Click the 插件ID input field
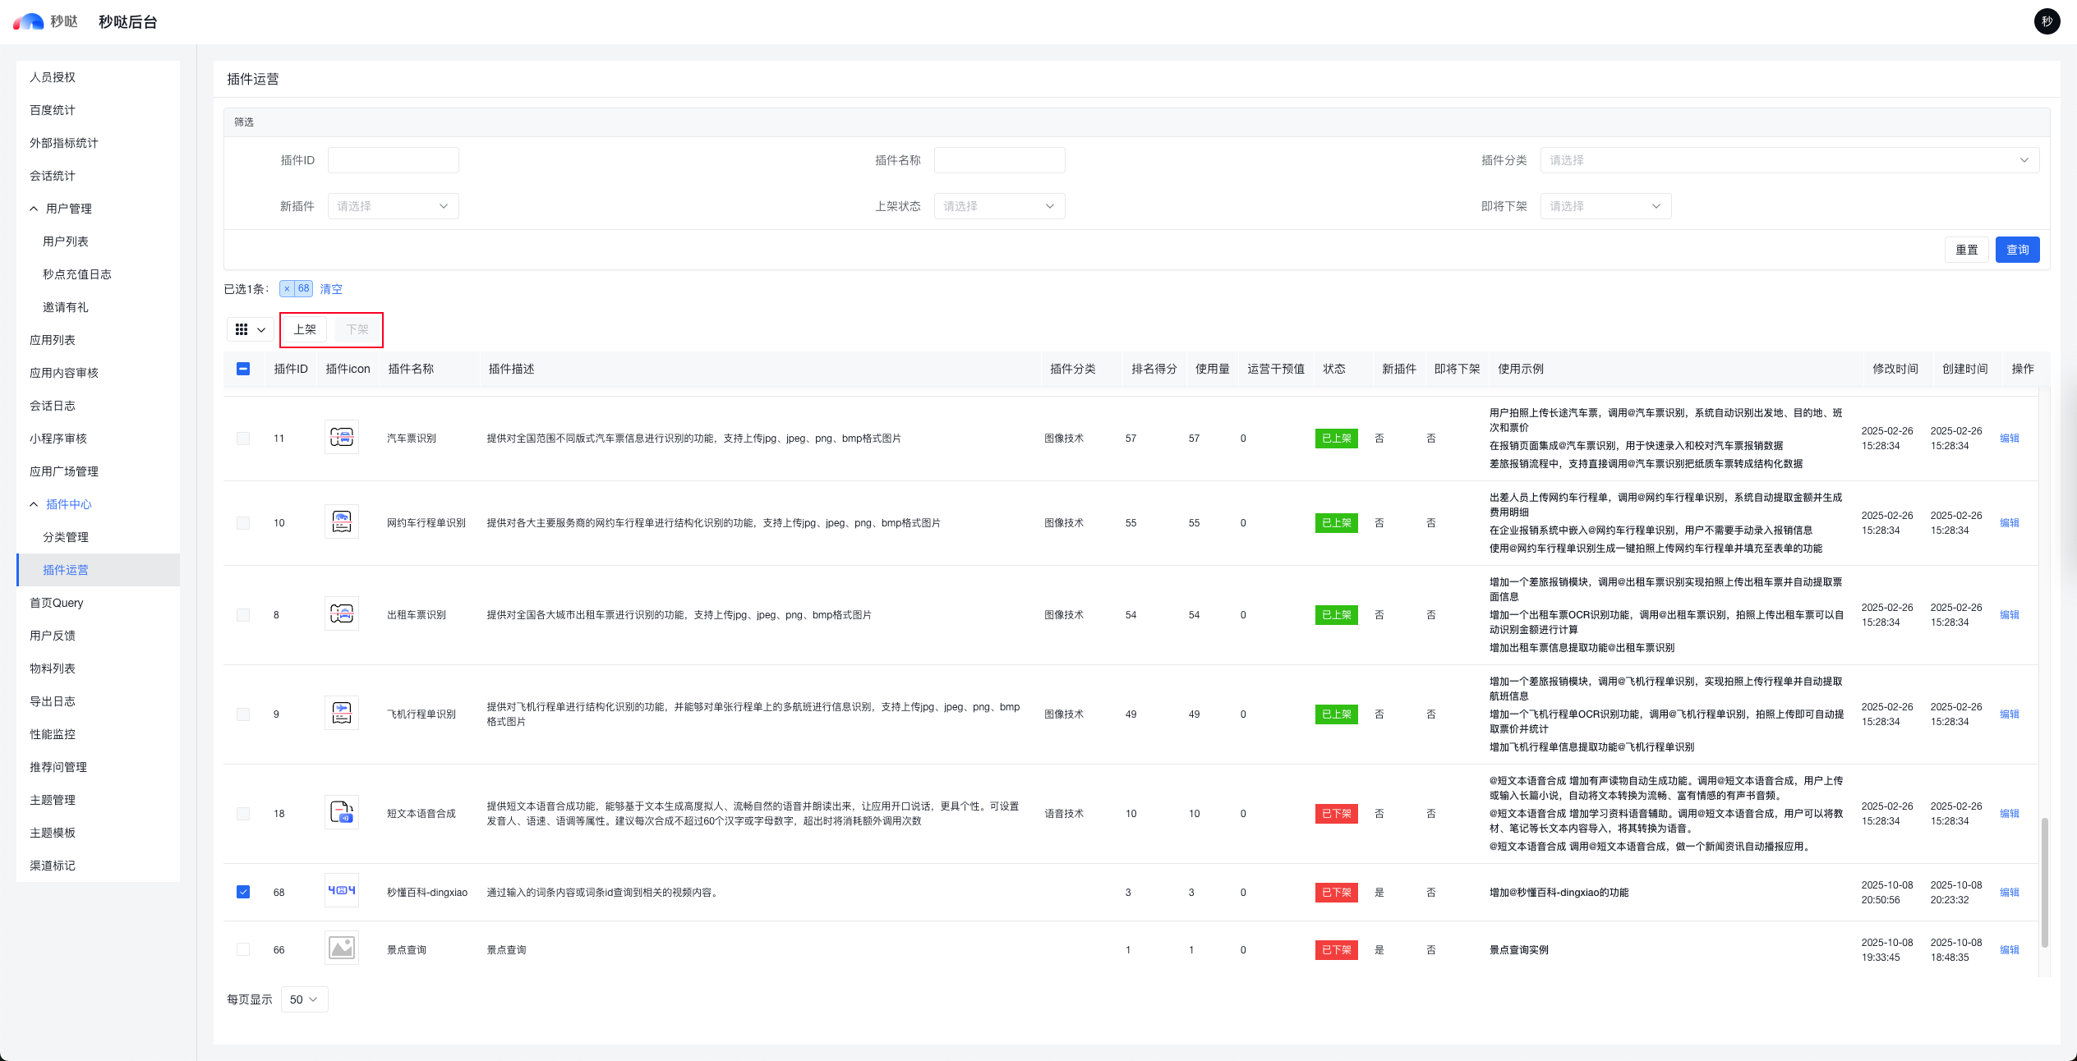Viewport: 2077px width, 1061px height. [393, 160]
